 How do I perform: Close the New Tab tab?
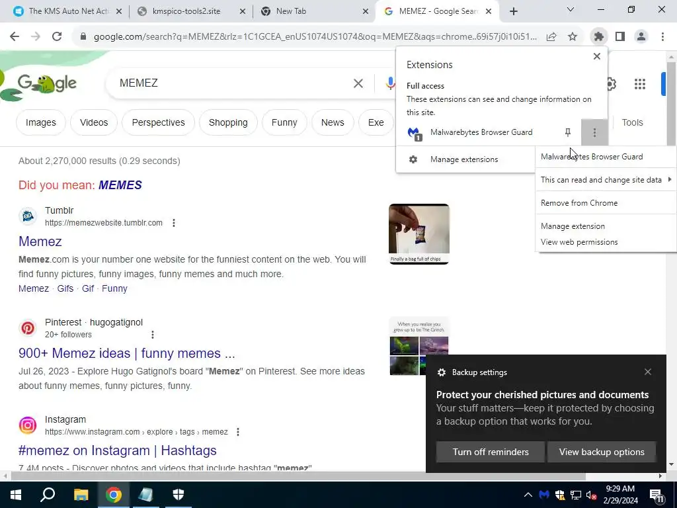point(365,11)
